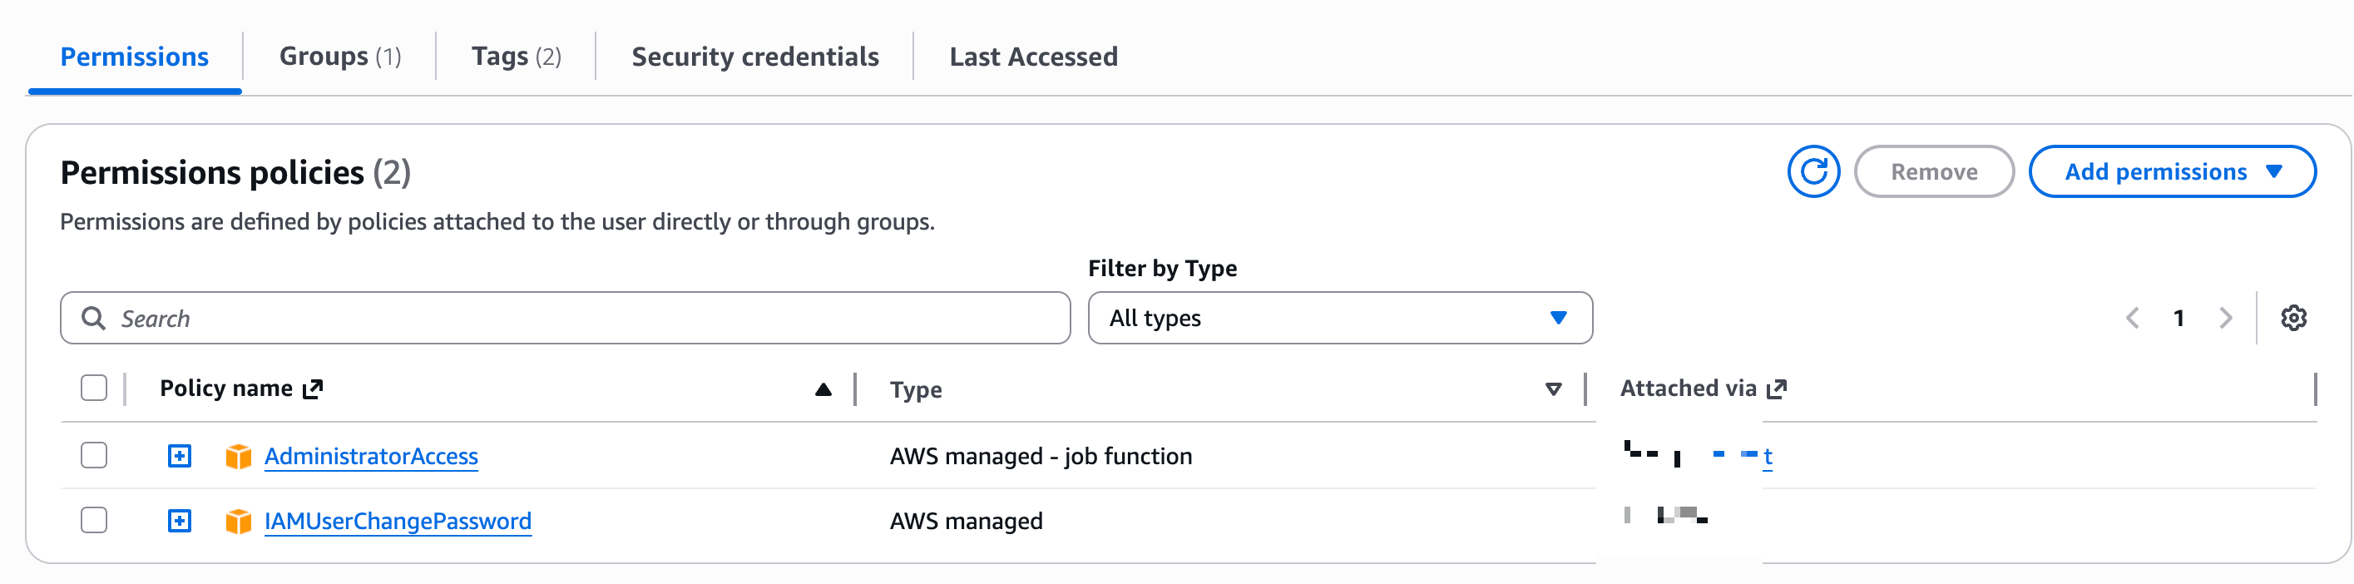Open the All types filter dropdown

point(1338,318)
